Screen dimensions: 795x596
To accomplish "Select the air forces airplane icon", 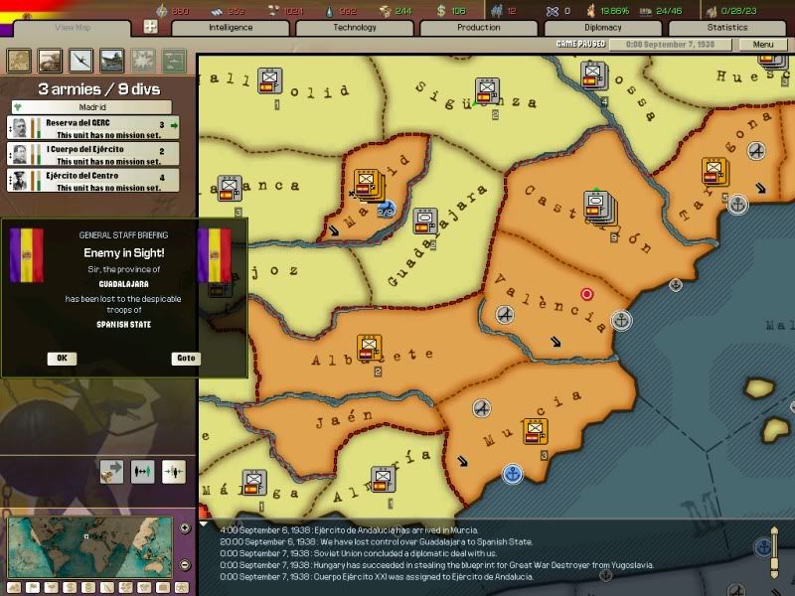I will pos(81,61).
